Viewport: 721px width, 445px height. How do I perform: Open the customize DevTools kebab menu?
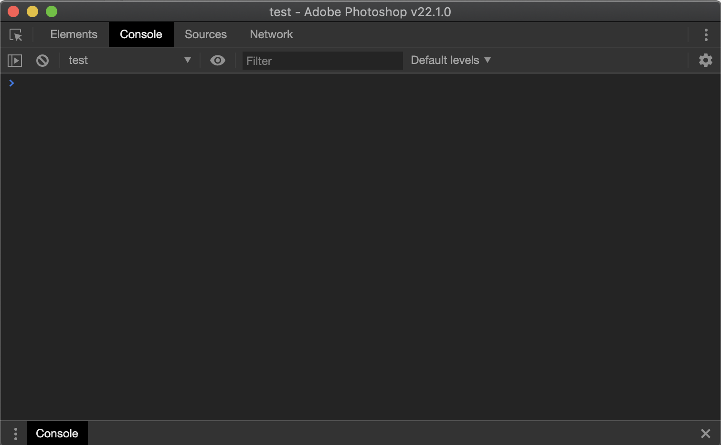pyautogui.click(x=706, y=34)
